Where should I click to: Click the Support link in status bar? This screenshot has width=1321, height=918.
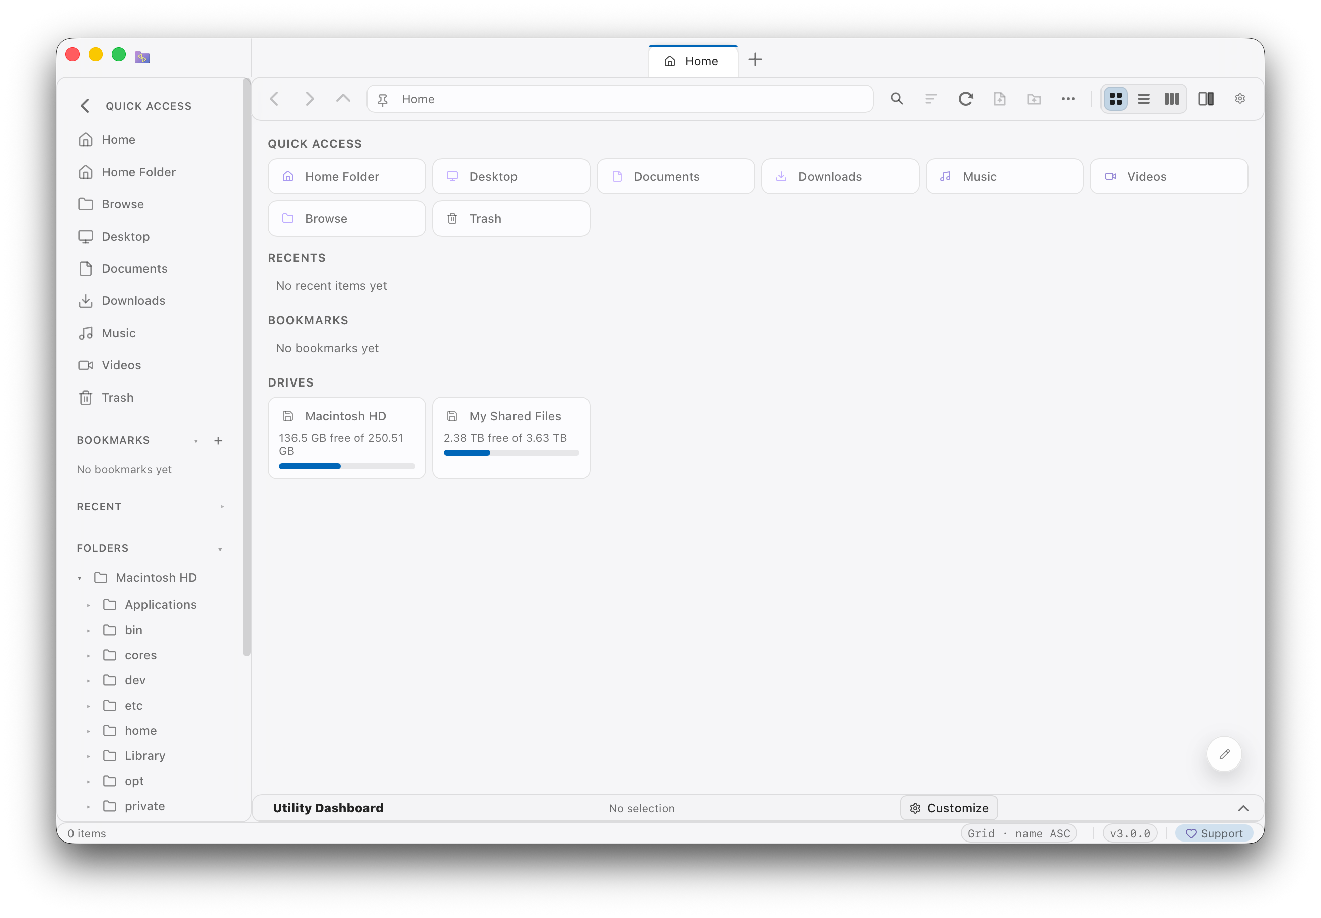(1214, 833)
